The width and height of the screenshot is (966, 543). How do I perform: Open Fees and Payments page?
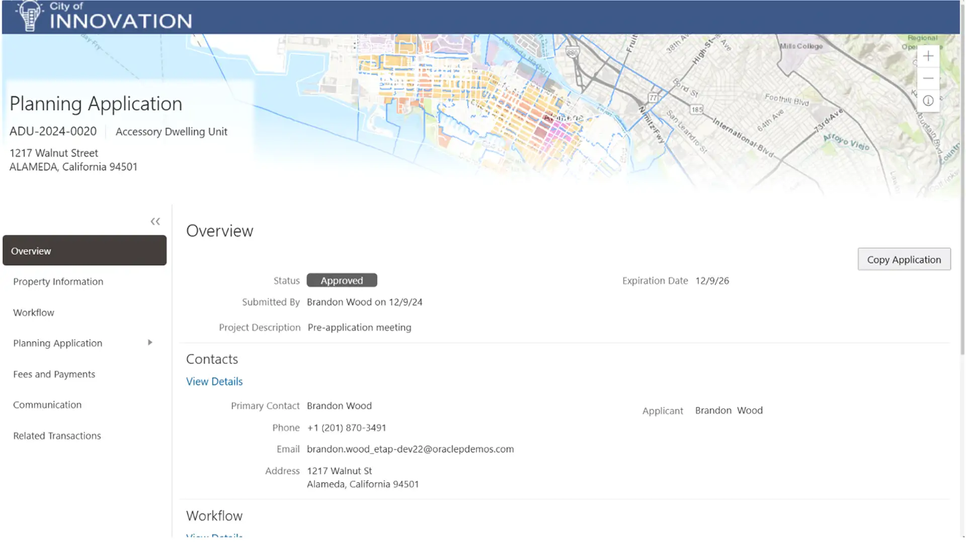click(x=54, y=374)
